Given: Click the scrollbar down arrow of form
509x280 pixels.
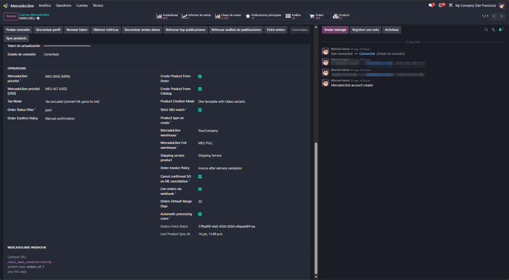Looking at the screenshot, I should point(316,277).
